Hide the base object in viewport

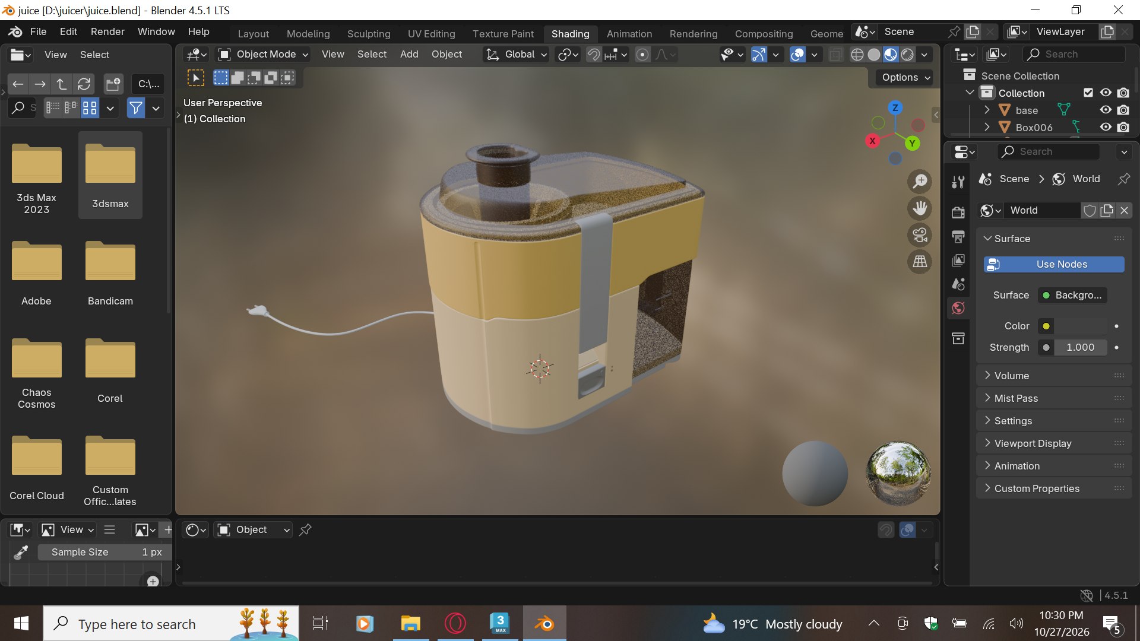click(1106, 110)
